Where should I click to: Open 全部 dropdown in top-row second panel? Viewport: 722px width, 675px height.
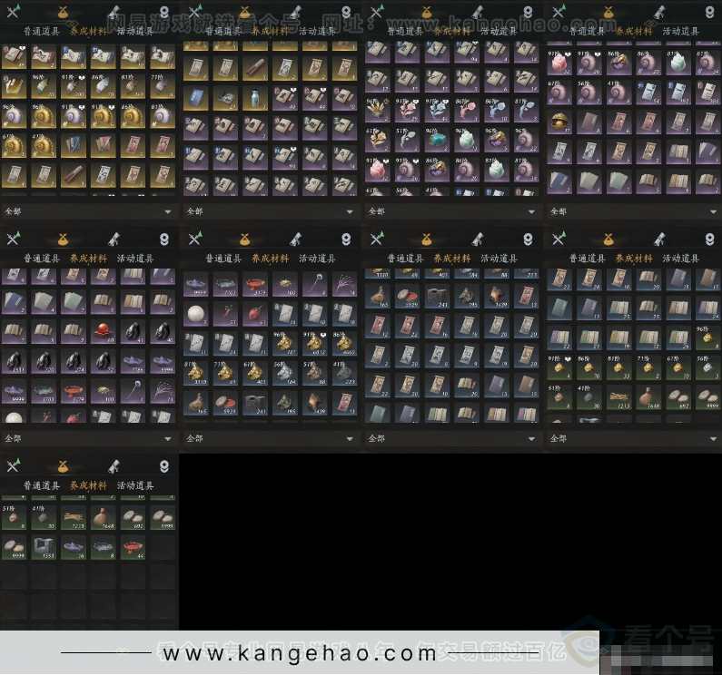point(348,211)
